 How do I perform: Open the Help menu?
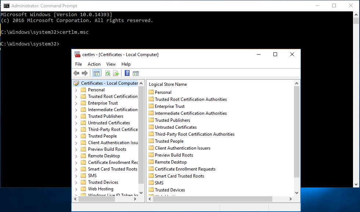[126, 64]
